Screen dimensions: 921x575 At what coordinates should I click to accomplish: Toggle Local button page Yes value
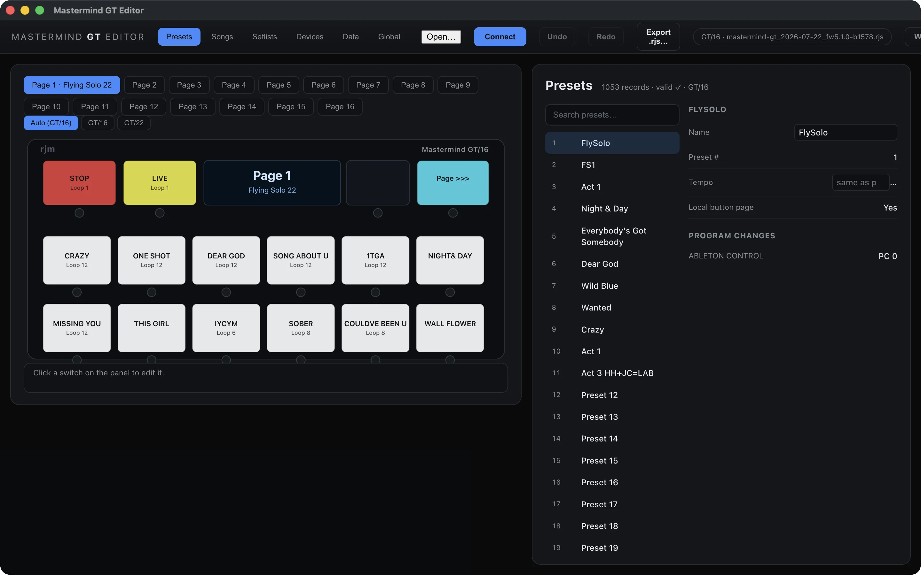[890, 208]
